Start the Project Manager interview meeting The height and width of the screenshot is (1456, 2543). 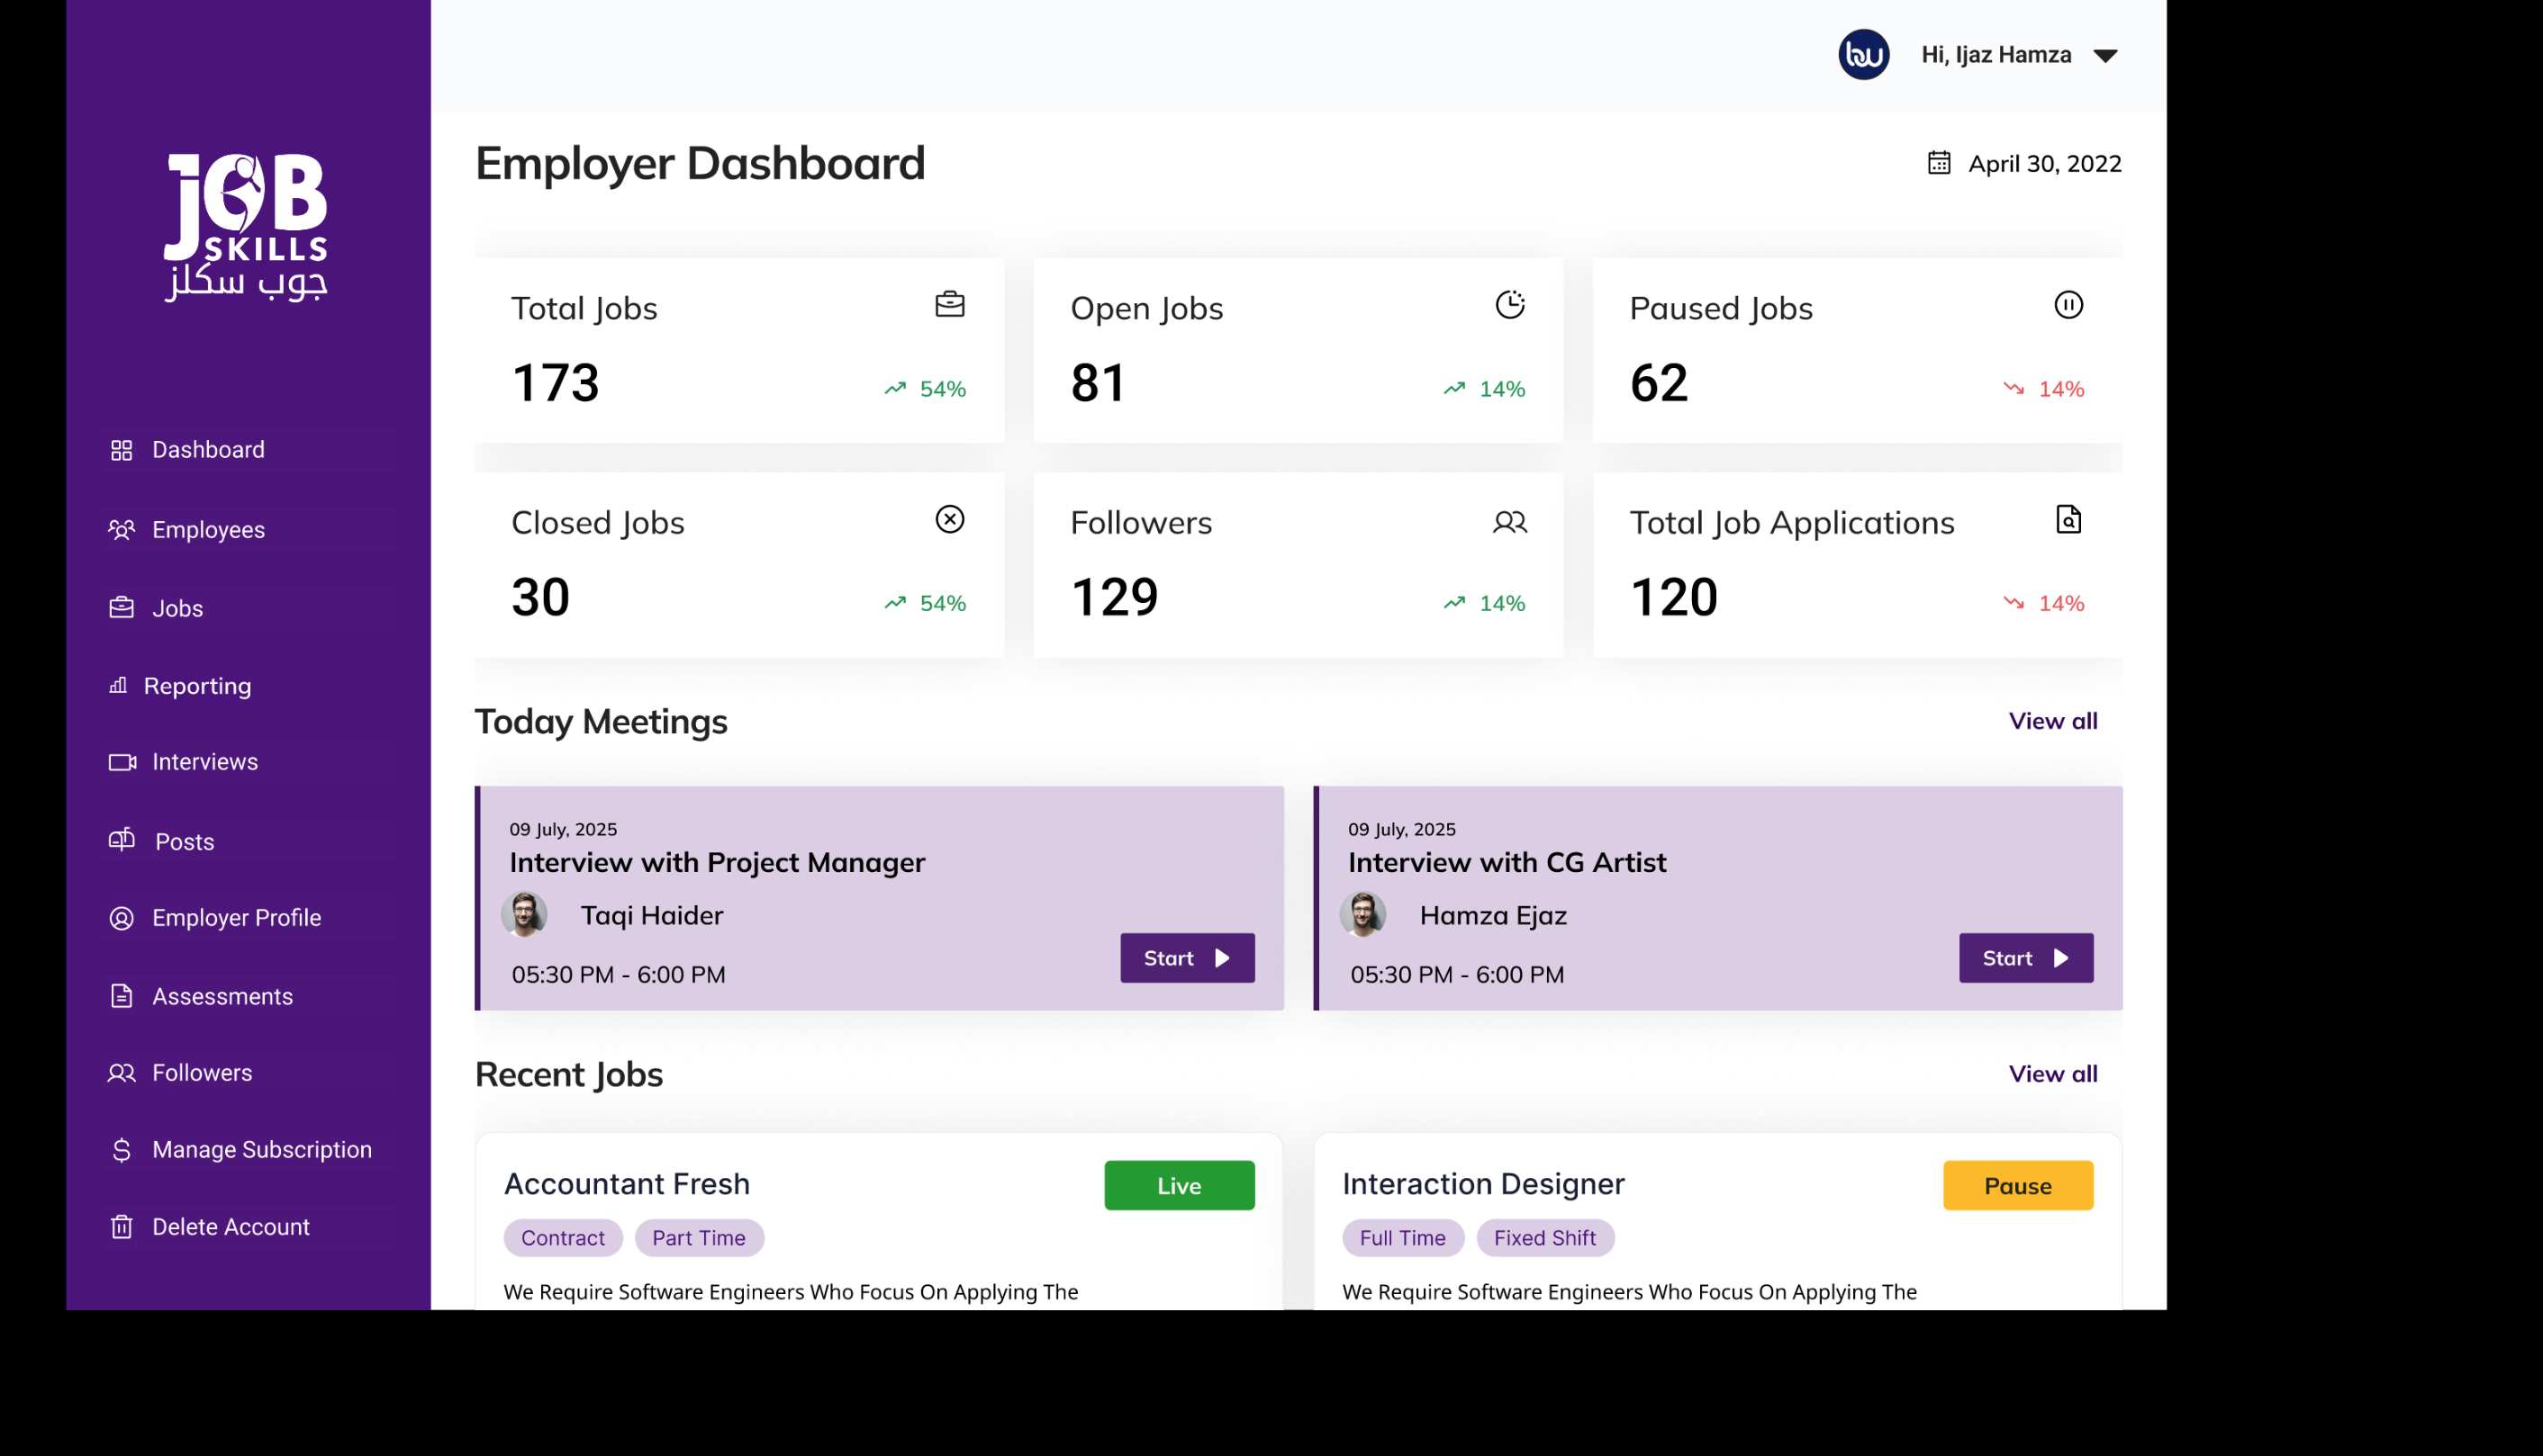(x=1187, y=958)
